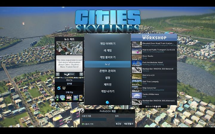The image size is (215, 134).
Task: Click the installed blue Chirper DLC icon
Action: (x=59, y=88)
